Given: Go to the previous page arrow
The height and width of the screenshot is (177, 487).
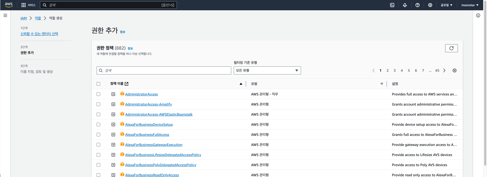Looking at the screenshot, I should tap(373, 70).
